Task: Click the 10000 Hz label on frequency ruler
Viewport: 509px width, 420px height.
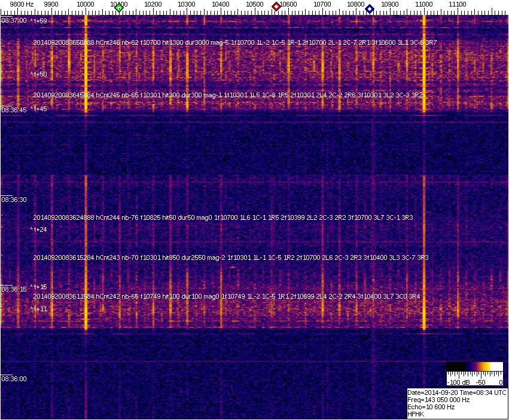Action: [x=86, y=4]
